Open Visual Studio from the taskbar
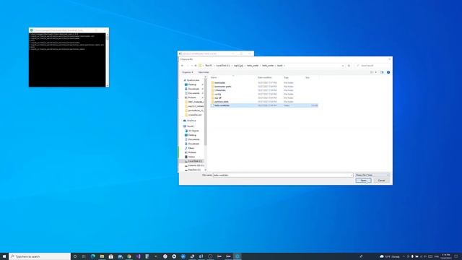The image size is (462, 260). [138, 256]
